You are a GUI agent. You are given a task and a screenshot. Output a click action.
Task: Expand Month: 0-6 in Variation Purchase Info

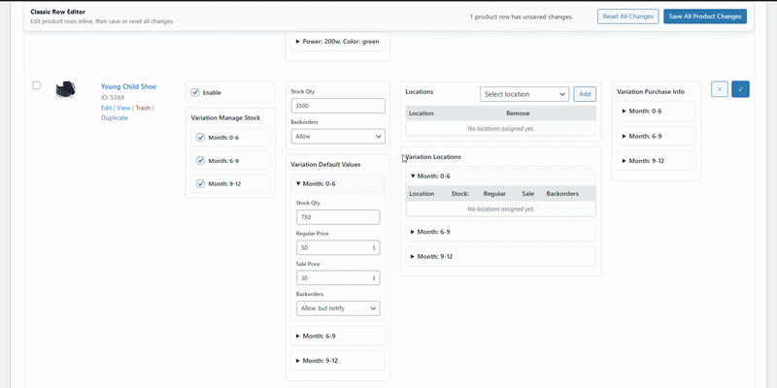[646, 111]
